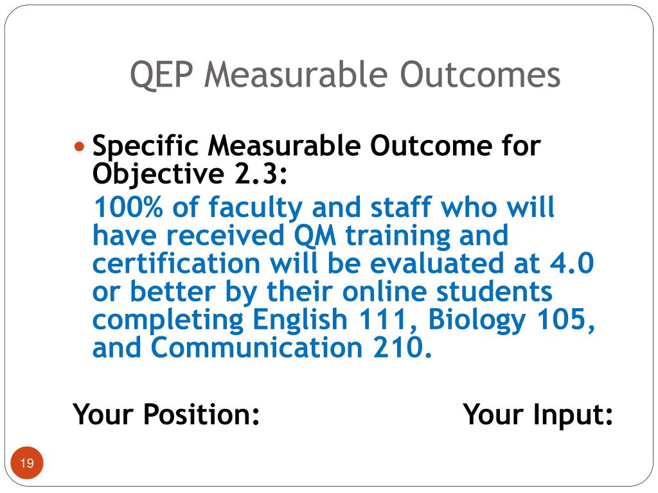Select the slide title QEP Measurable Outcomes
Viewport: 658px width, 493px height.
pyautogui.click(x=345, y=75)
